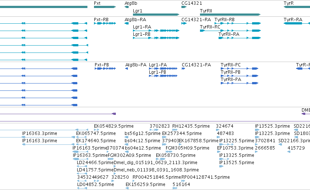
Task: Select EST FGM305H09.5prime
Action: coord(188,148)
